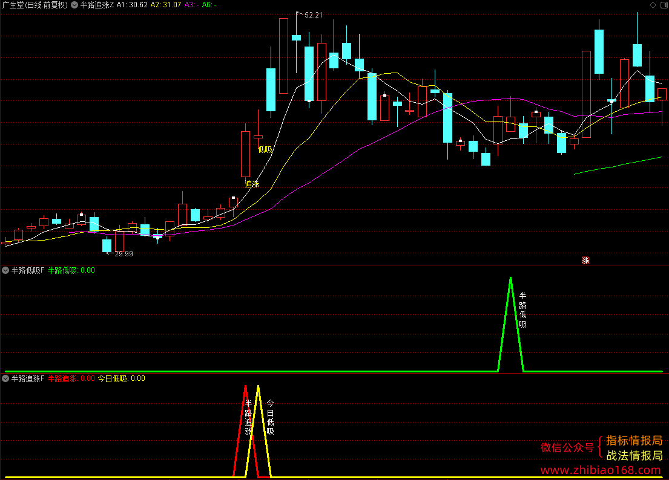The height and width of the screenshot is (480, 669).
Task: Click the vertical 半路追涨 label by red peak
Action: (x=248, y=417)
